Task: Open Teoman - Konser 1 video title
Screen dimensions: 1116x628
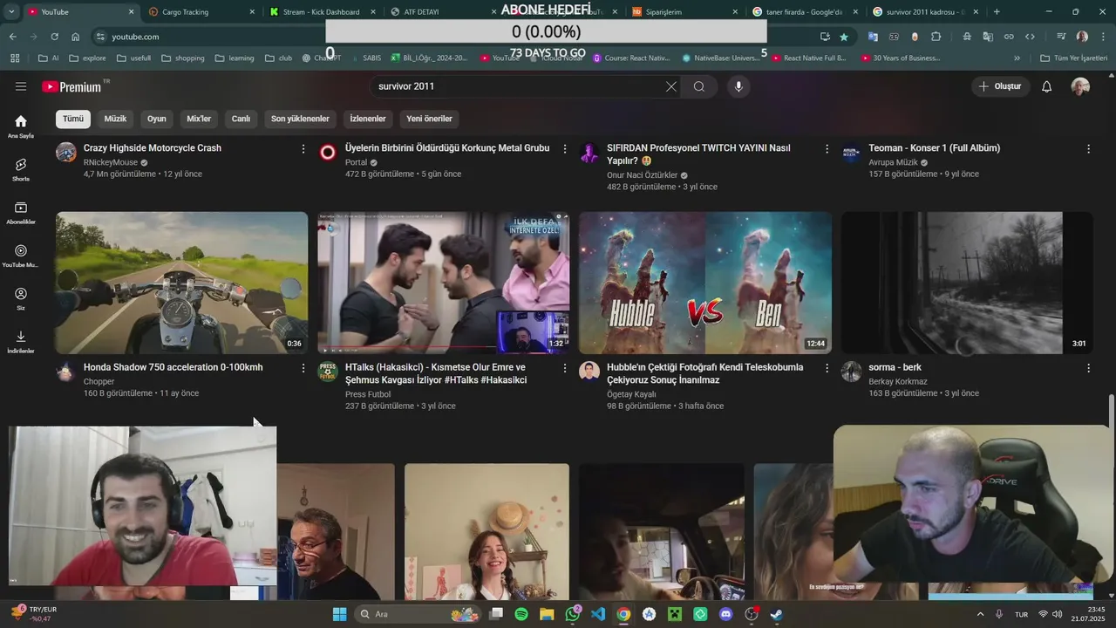Action: coord(934,148)
